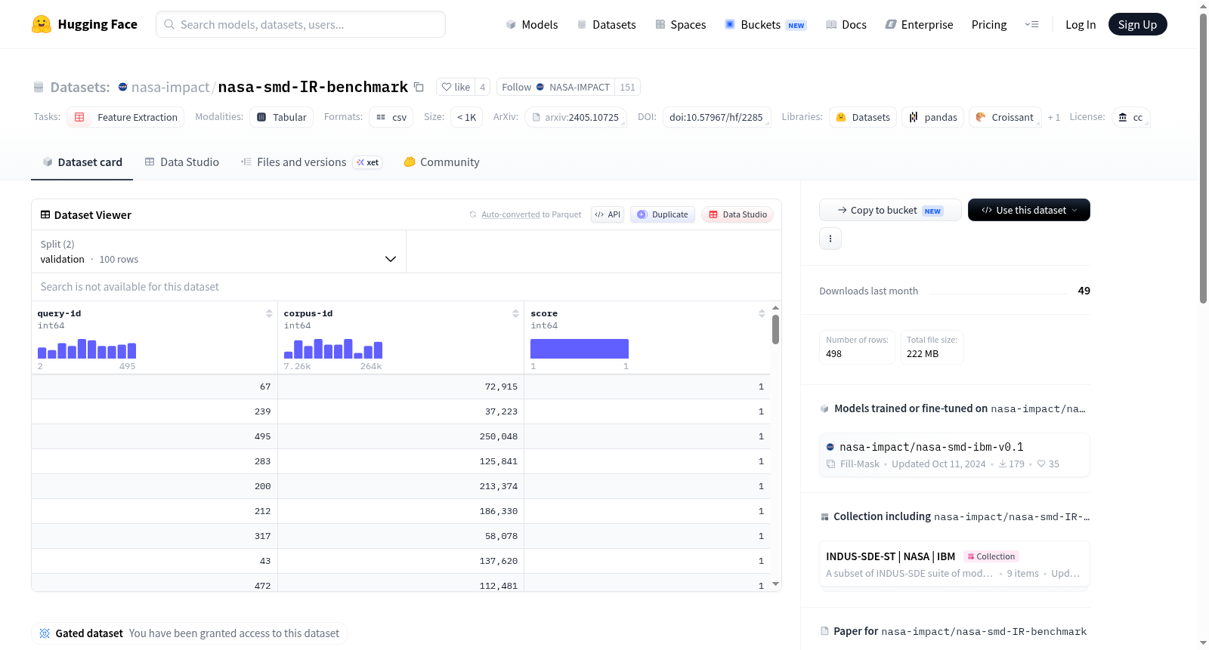Click the pandas library tag
Viewport: 1209px width, 650px height.
pyautogui.click(x=932, y=117)
